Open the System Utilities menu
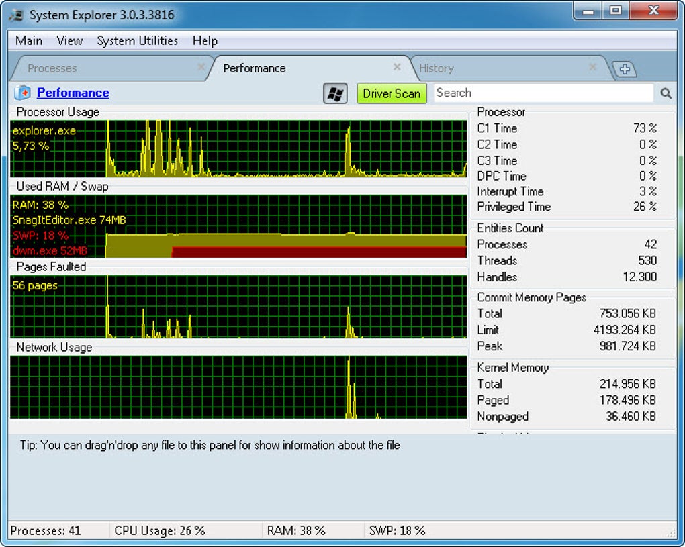The height and width of the screenshot is (547, 685). click(137, 40)
